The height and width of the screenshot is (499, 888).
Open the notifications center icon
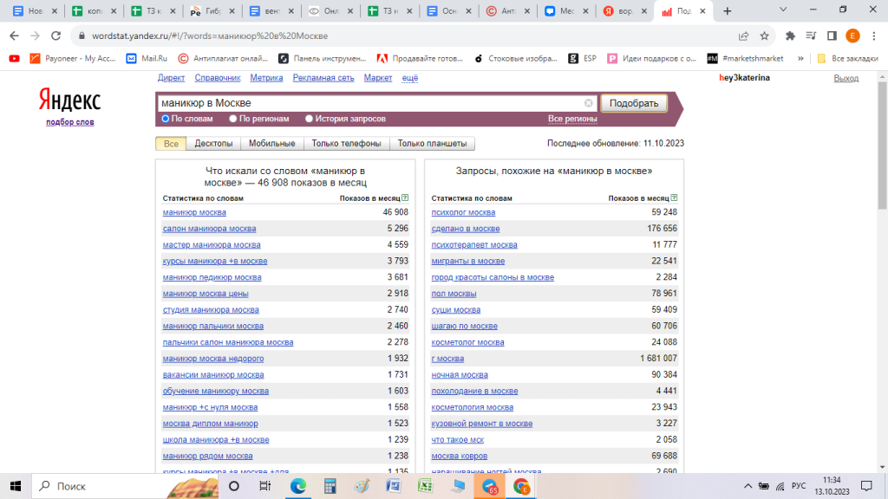tap(866, 486)
